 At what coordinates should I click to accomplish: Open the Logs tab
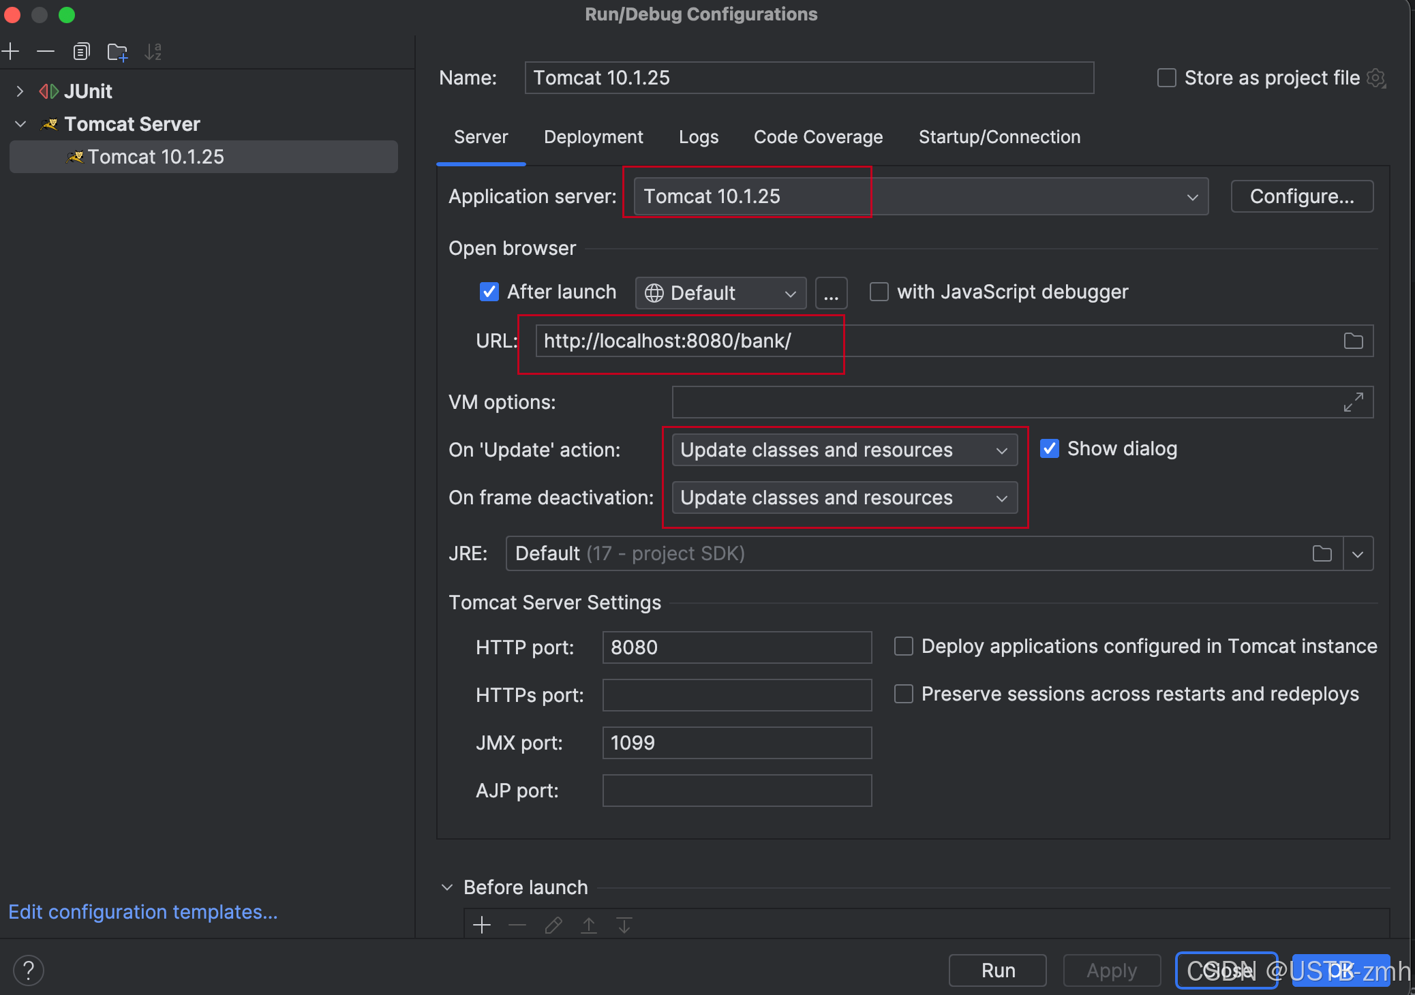699,137
